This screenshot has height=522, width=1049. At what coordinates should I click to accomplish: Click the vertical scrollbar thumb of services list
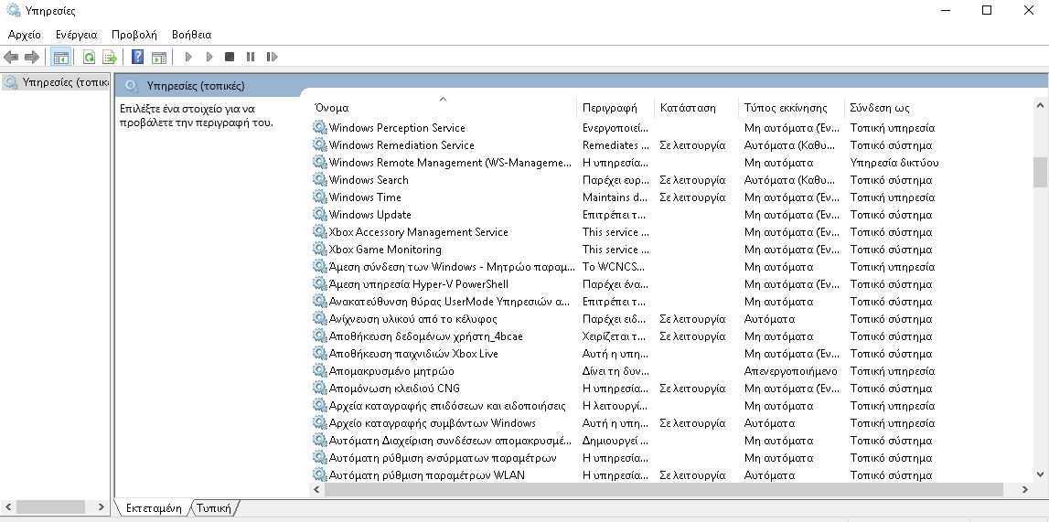(1040, 173)
